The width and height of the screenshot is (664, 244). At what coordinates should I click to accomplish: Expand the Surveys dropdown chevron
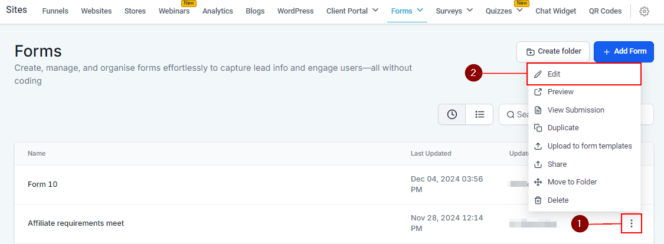(470, 10)
